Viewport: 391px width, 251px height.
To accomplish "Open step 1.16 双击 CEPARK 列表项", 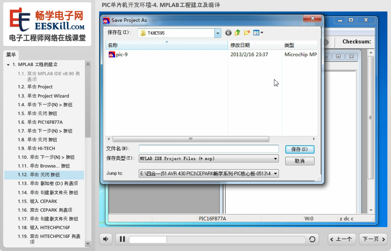I will click(x=45, y=210).
